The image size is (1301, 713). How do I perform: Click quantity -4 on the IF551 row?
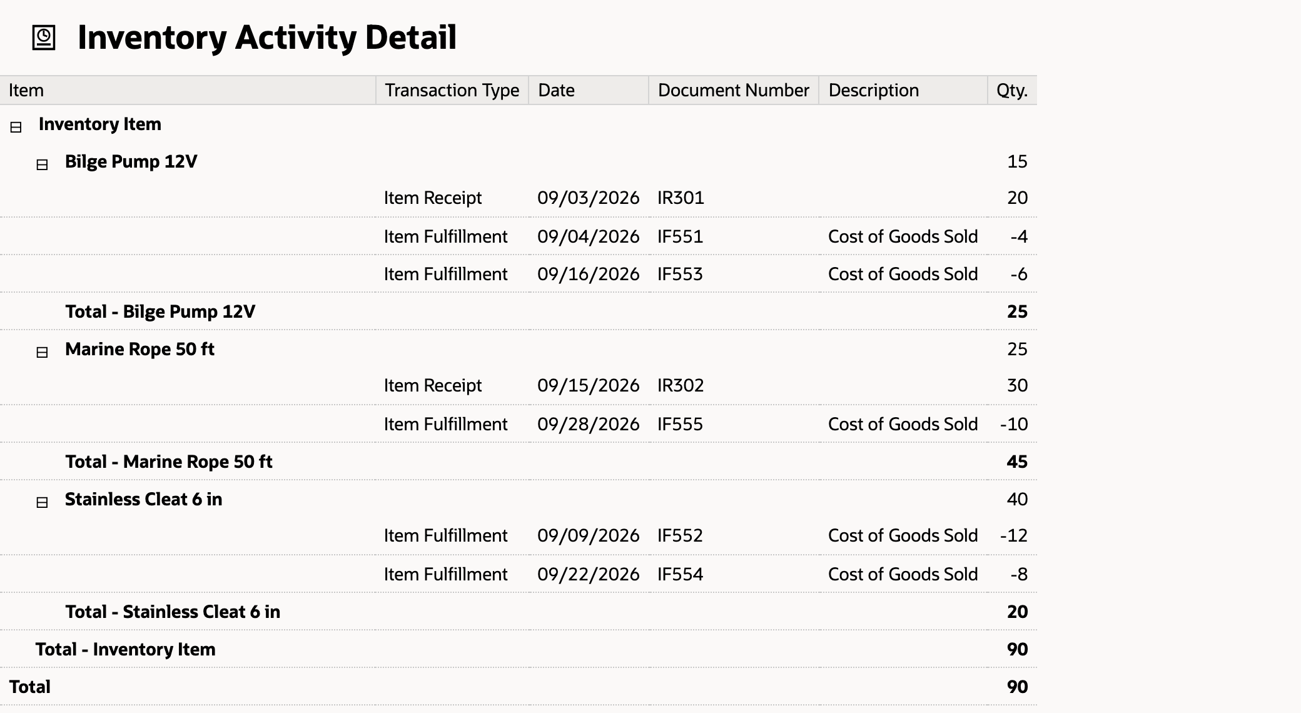(1019, 236)
